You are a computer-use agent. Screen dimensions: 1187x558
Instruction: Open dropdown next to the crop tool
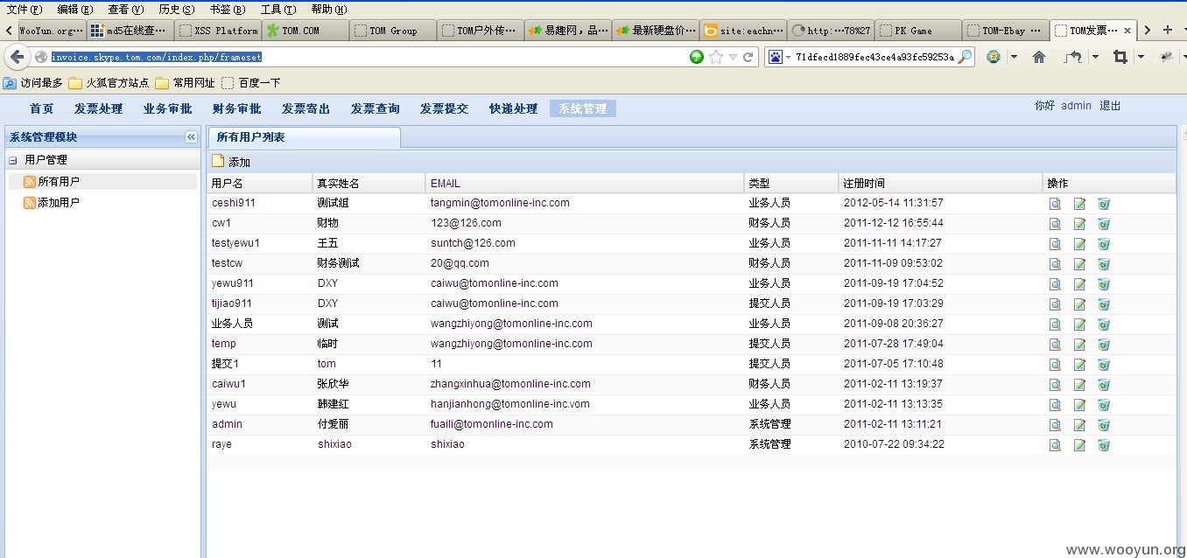1140,57
